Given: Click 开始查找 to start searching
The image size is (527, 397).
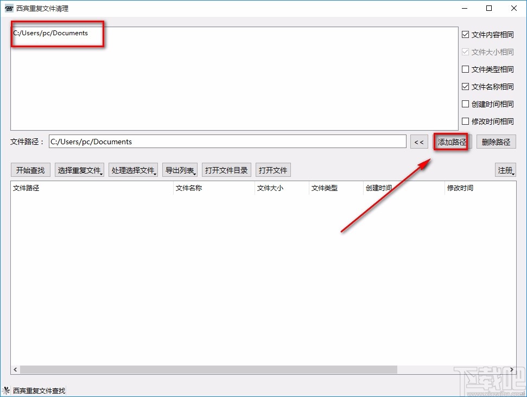Looking at the screenshot, I should 30,170.
